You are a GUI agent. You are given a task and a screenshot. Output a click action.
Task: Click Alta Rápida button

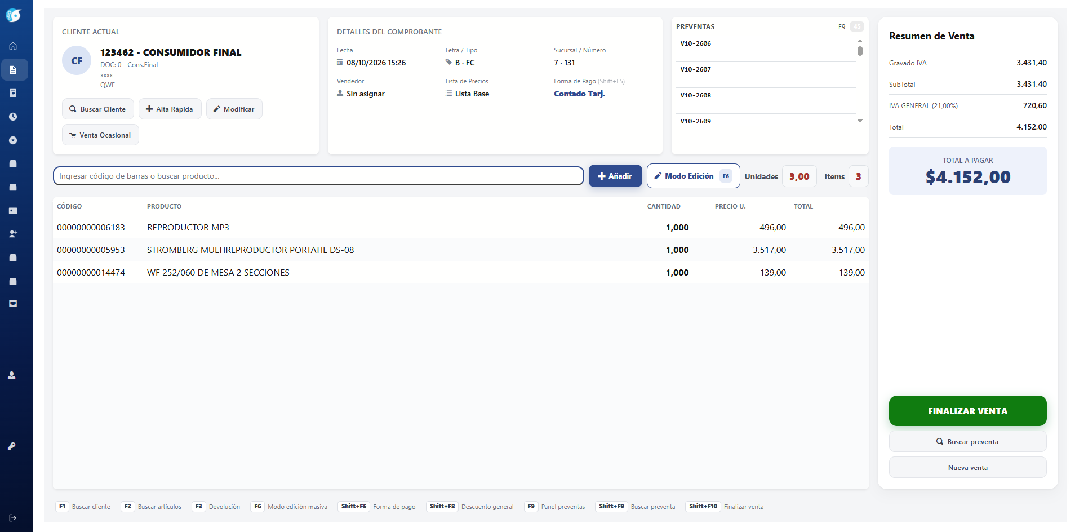[x=170, y=109]
